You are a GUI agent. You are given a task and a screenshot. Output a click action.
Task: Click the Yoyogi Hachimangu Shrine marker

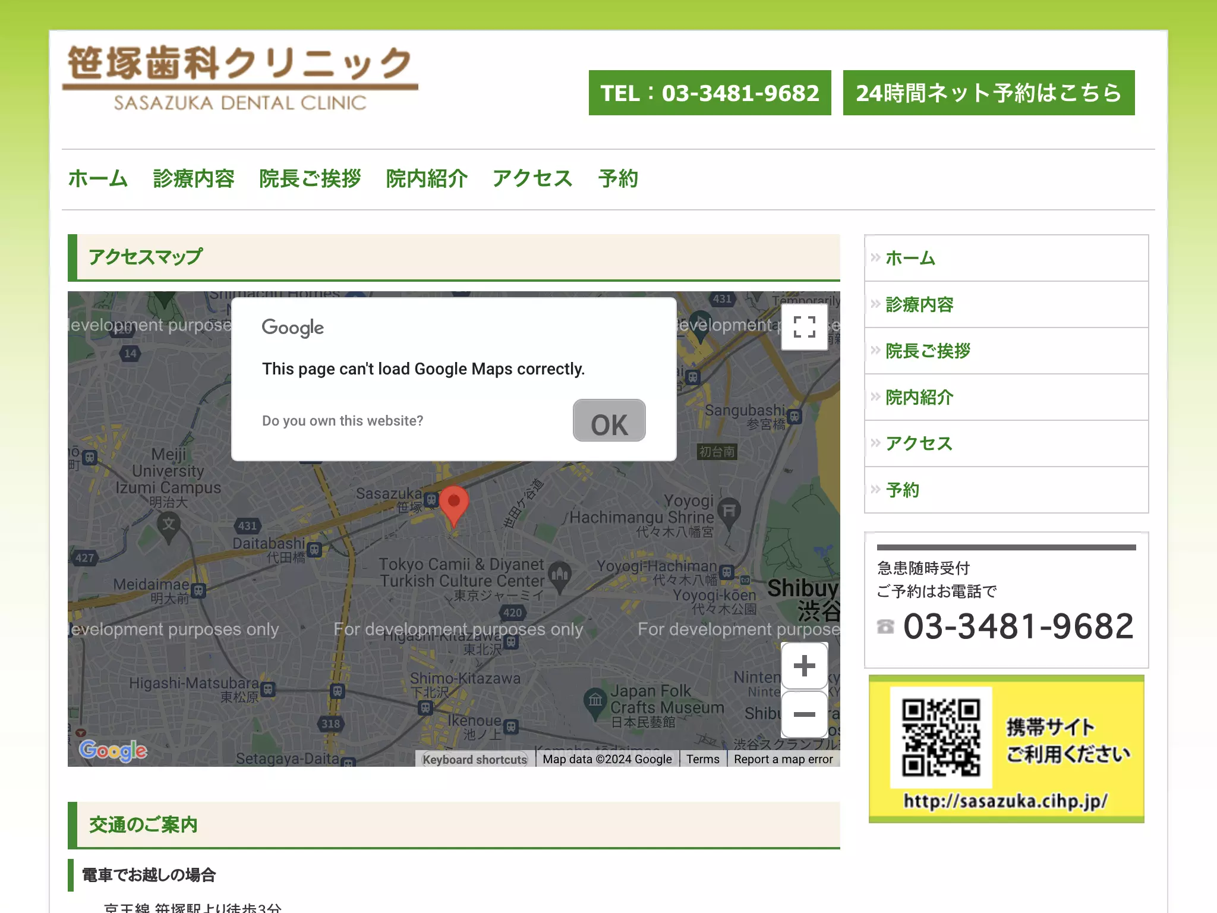(729, 514)
